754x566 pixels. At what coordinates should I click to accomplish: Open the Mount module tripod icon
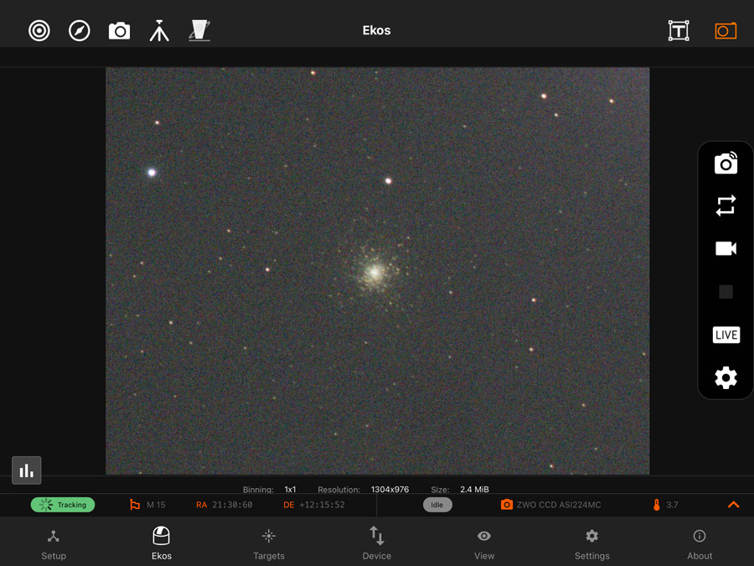(x=159, y=31)
